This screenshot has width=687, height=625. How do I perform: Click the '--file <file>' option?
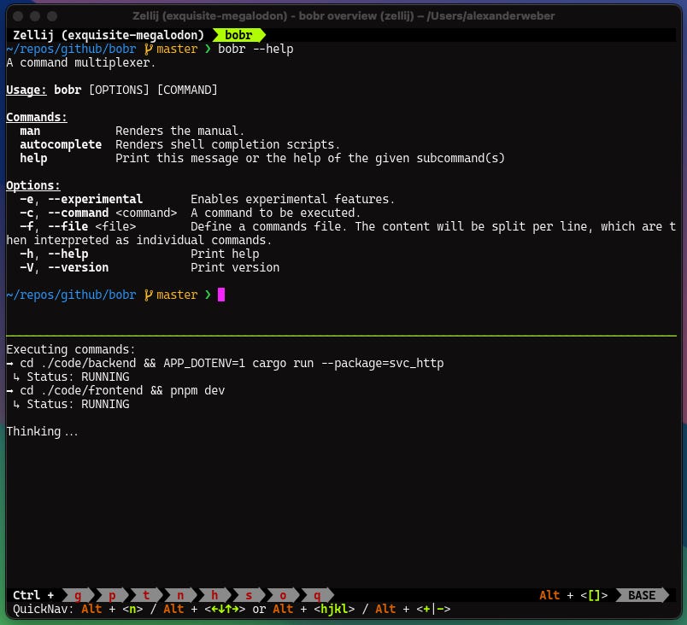[91, 226]
